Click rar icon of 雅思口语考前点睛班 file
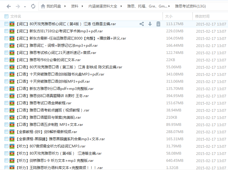228x172 pixels. [12, 110]
